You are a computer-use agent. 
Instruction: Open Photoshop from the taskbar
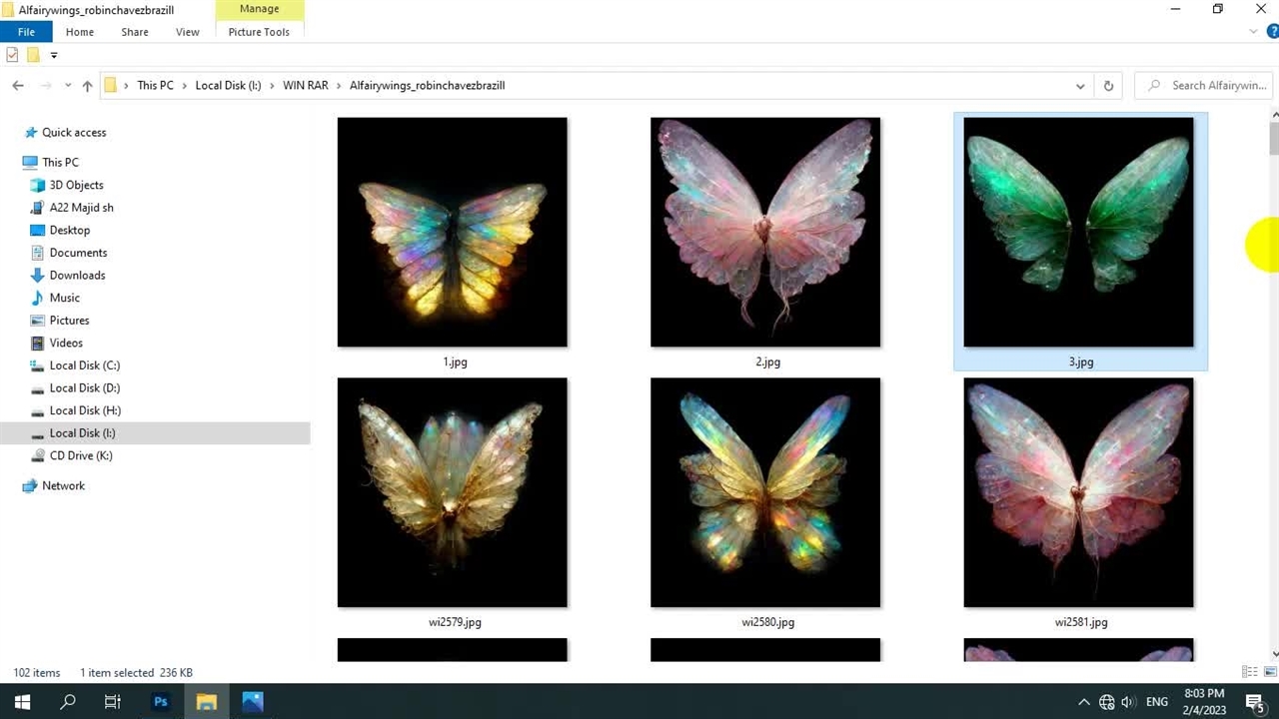(x=160, y=702)
